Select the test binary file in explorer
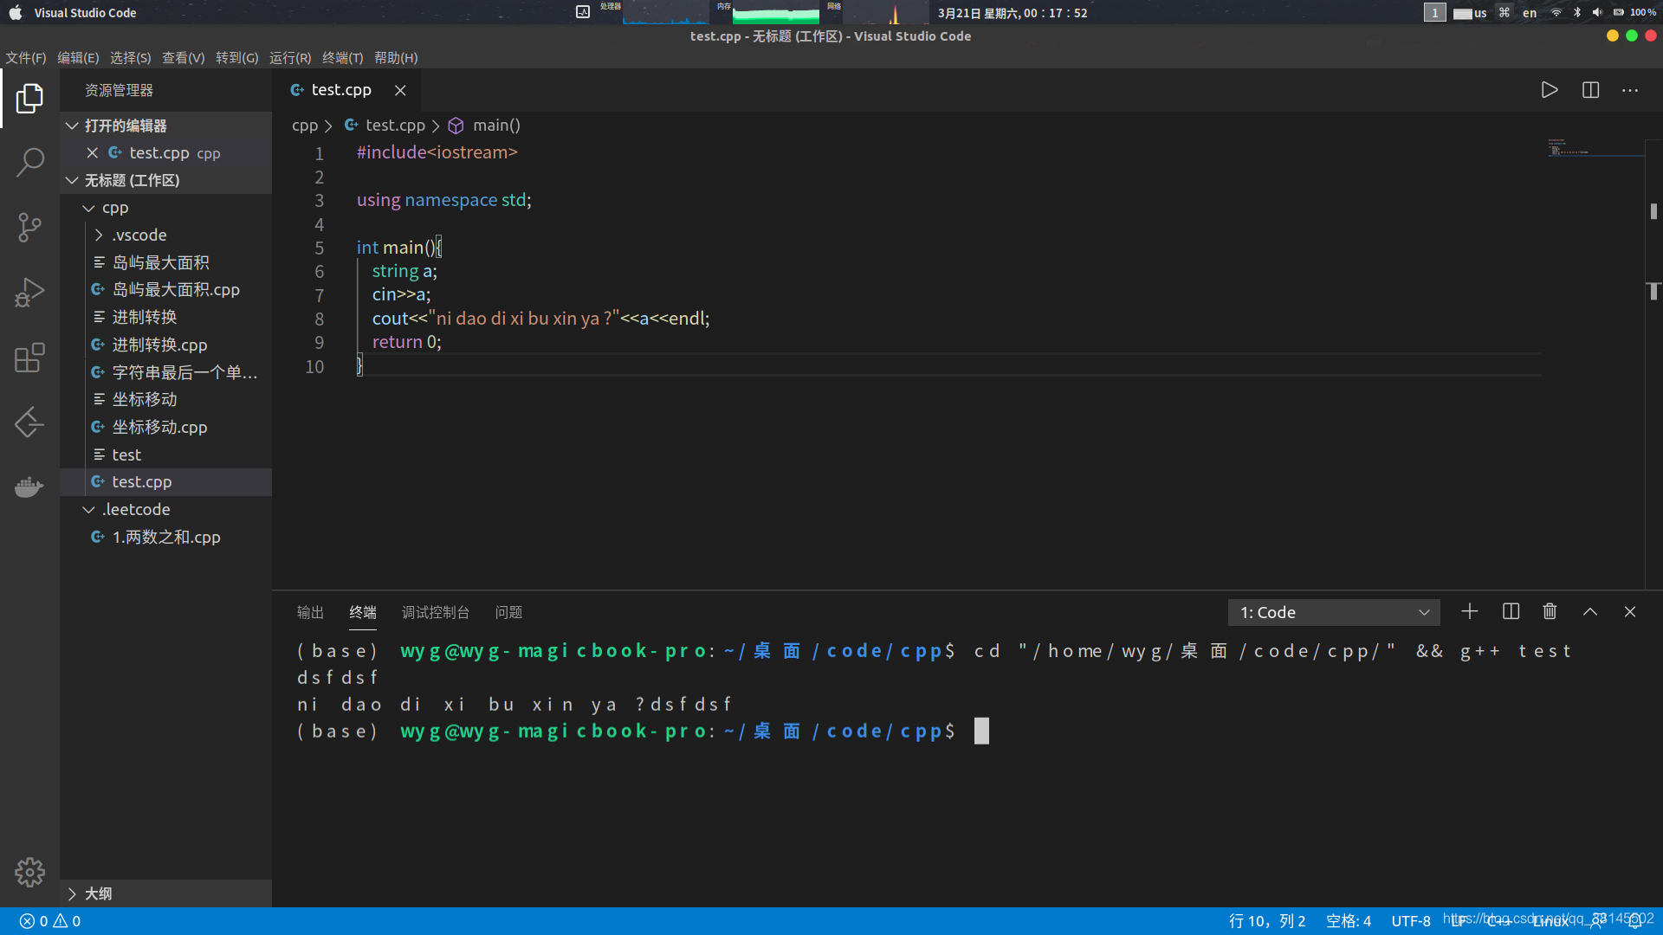Viewport: 1663px width, 935px height. [x=165, y=455]
